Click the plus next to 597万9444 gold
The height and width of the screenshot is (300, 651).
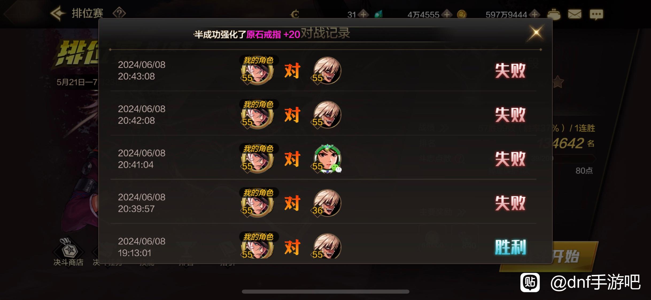click(535, 14)
